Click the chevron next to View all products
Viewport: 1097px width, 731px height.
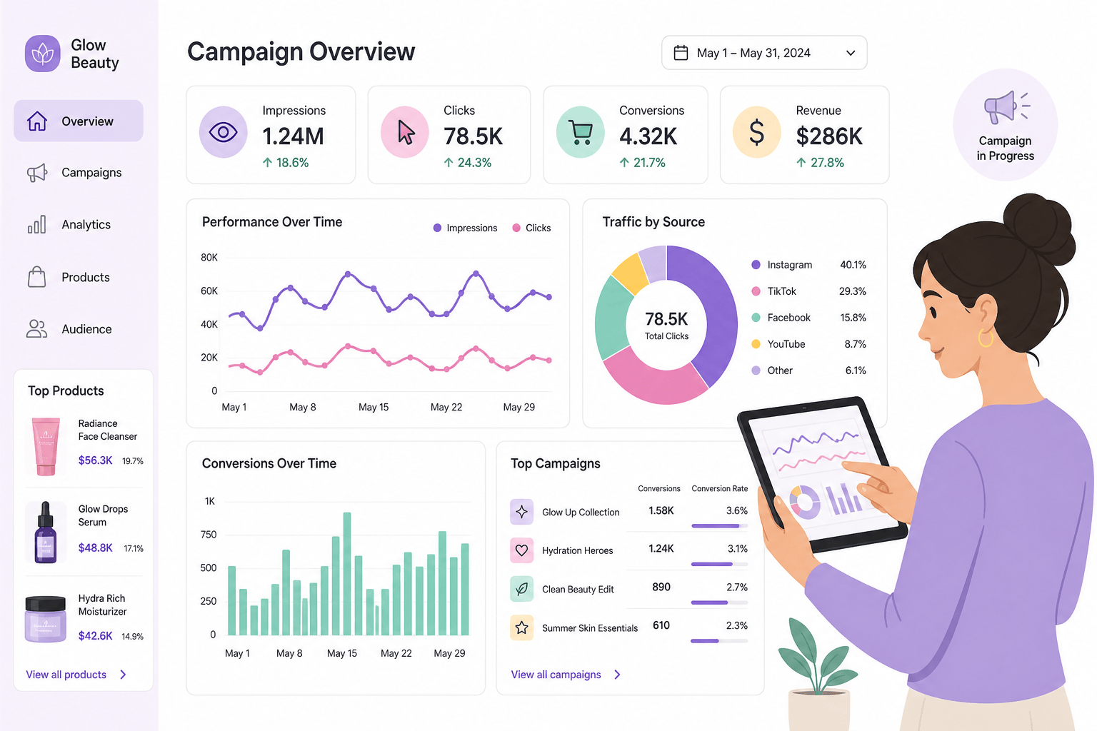tap(123, 675)
